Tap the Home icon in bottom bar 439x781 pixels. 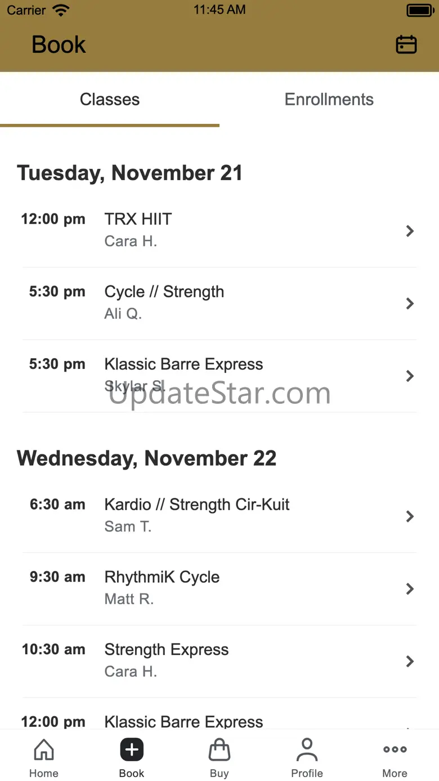(44, 749)
